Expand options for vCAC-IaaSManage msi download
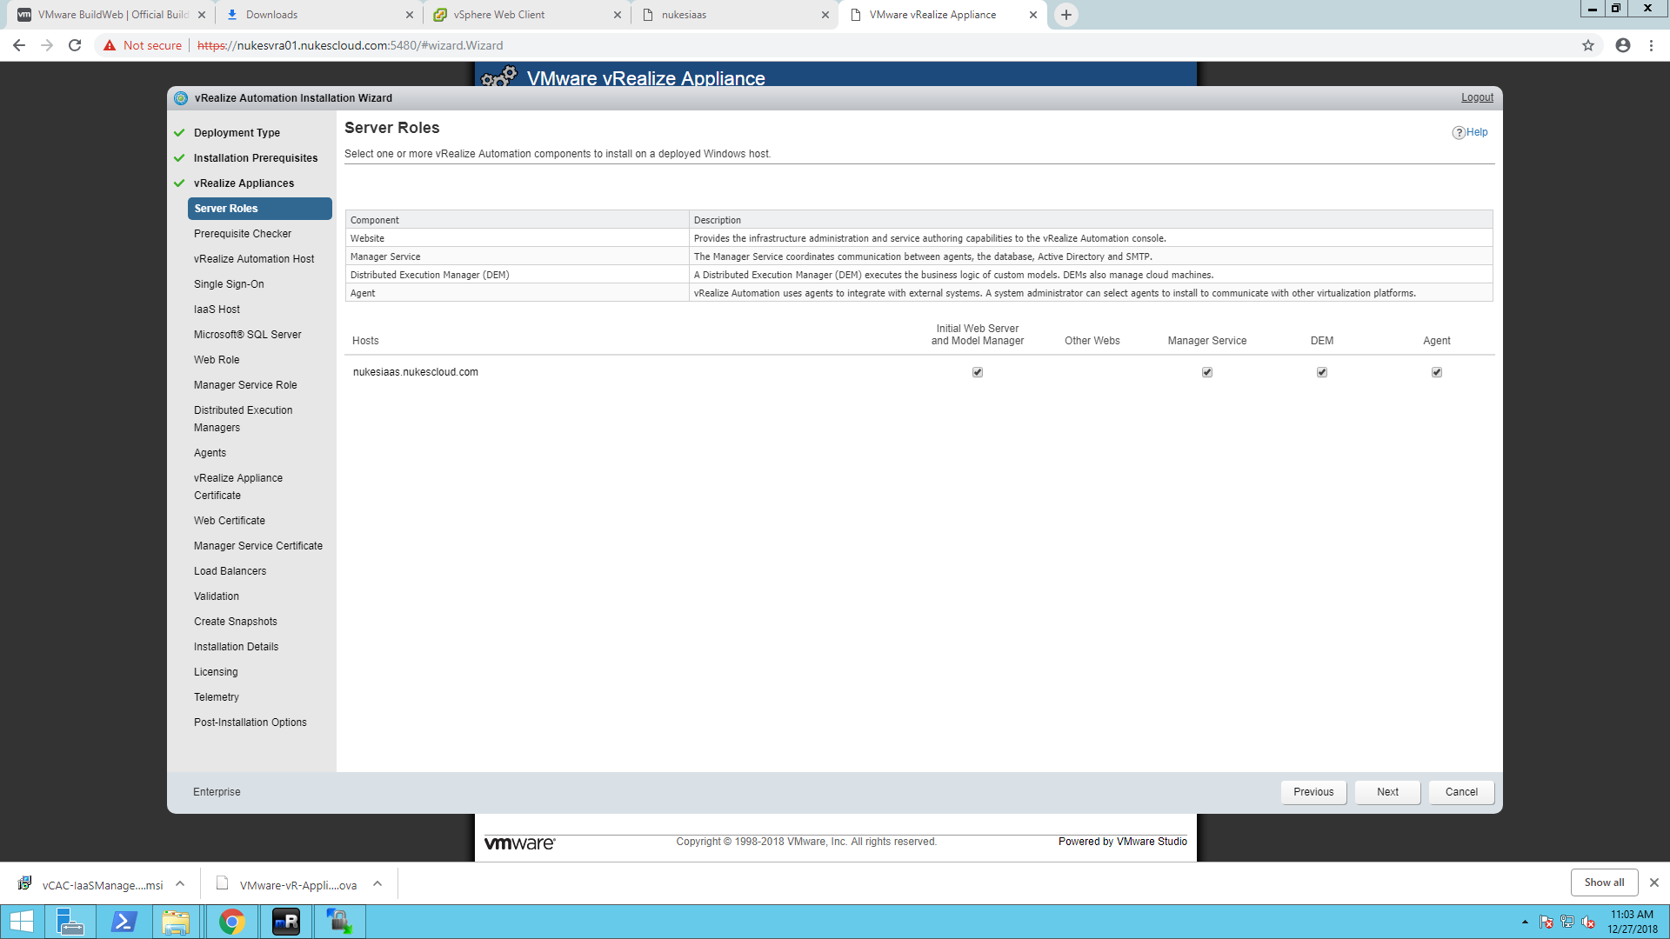The width and height of the screenshot is (1670, 939). click(180, 883)
